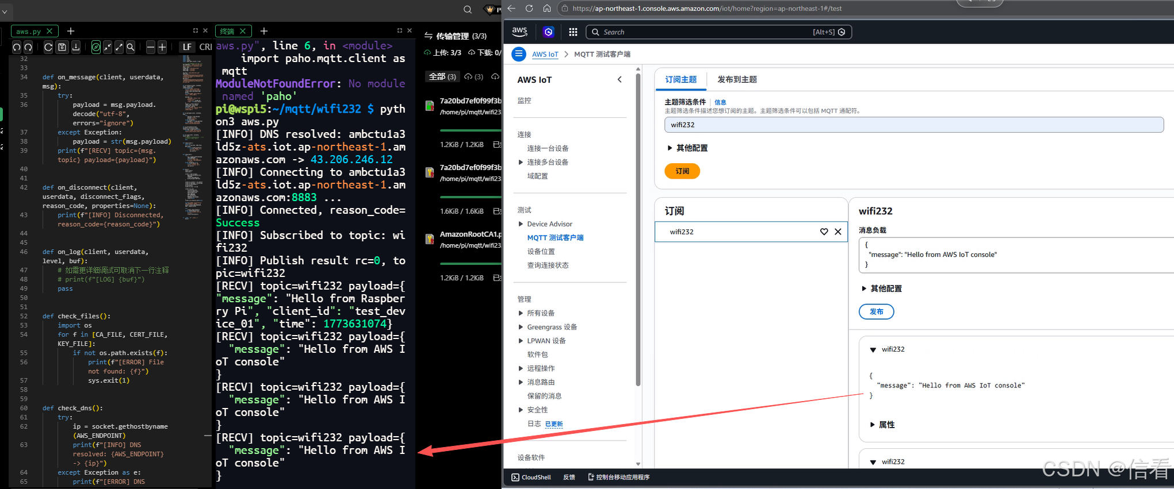Download the file with the download icon
Viewport: 1174px width, 489px height.
[x=76, y=47]
